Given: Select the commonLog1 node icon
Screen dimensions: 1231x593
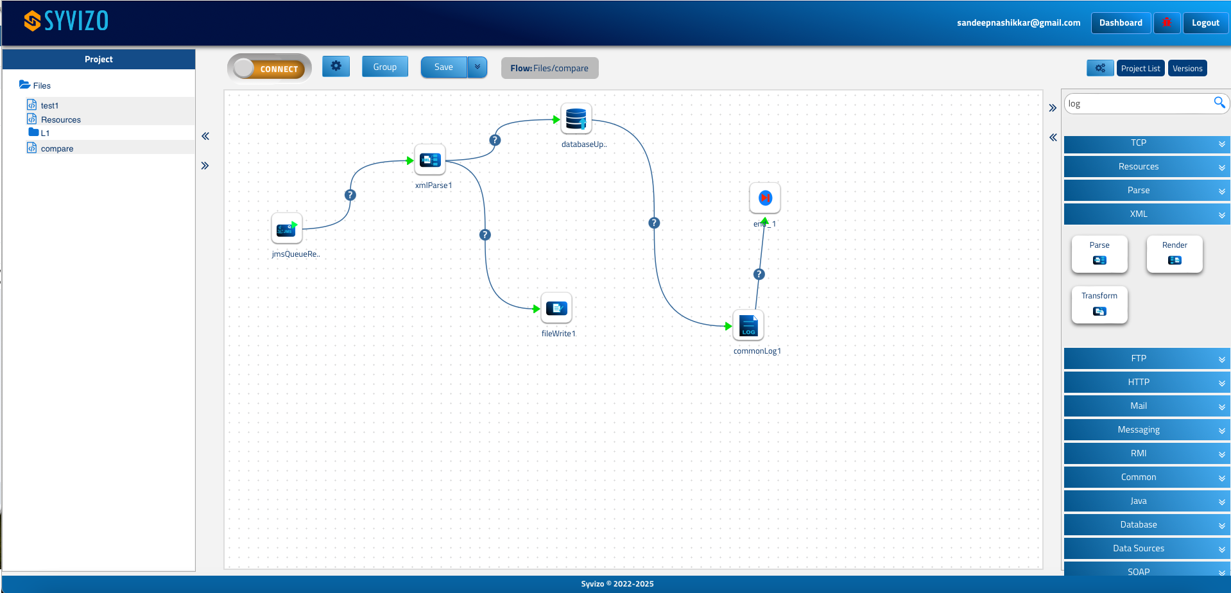Looking at the screenshot, I should 748,325.
